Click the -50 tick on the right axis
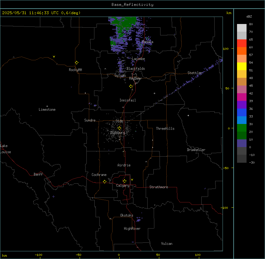This screenshot has height=259, width=265. (226, 168)
